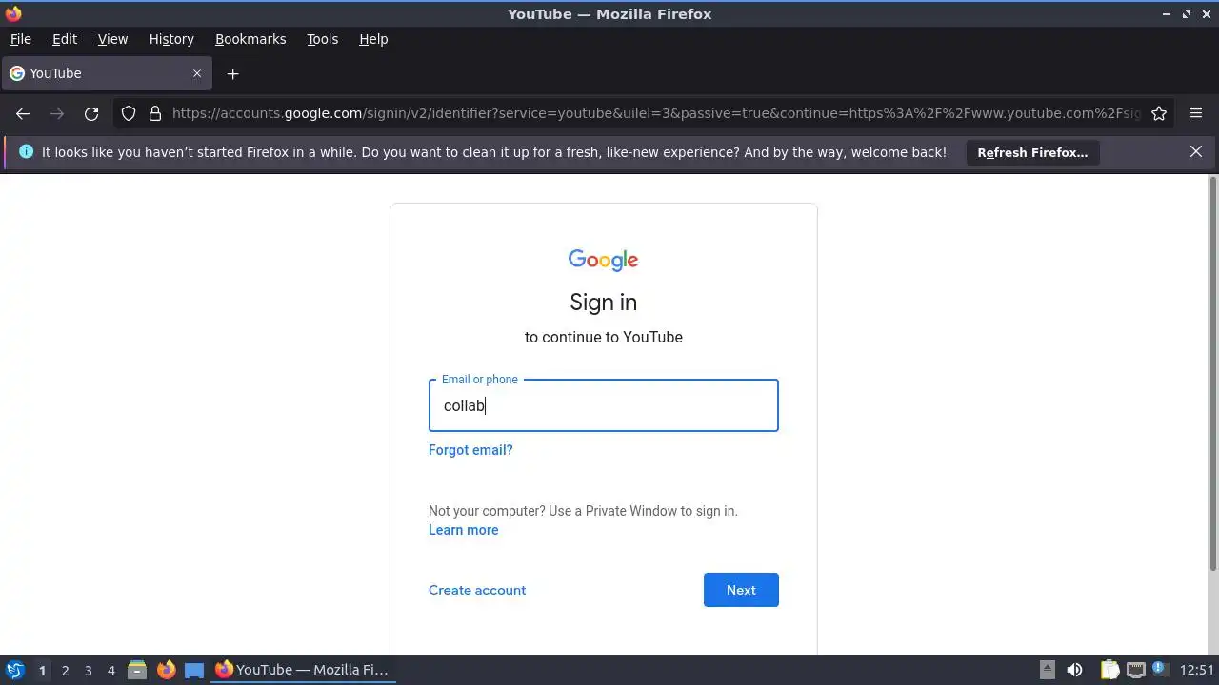Click the 'to continue to YouTube' text
Viewport: 1219px width, 685px height.
click(x=604, y=337)
